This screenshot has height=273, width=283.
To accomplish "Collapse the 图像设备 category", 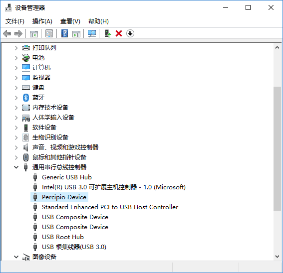I will 16,257.
